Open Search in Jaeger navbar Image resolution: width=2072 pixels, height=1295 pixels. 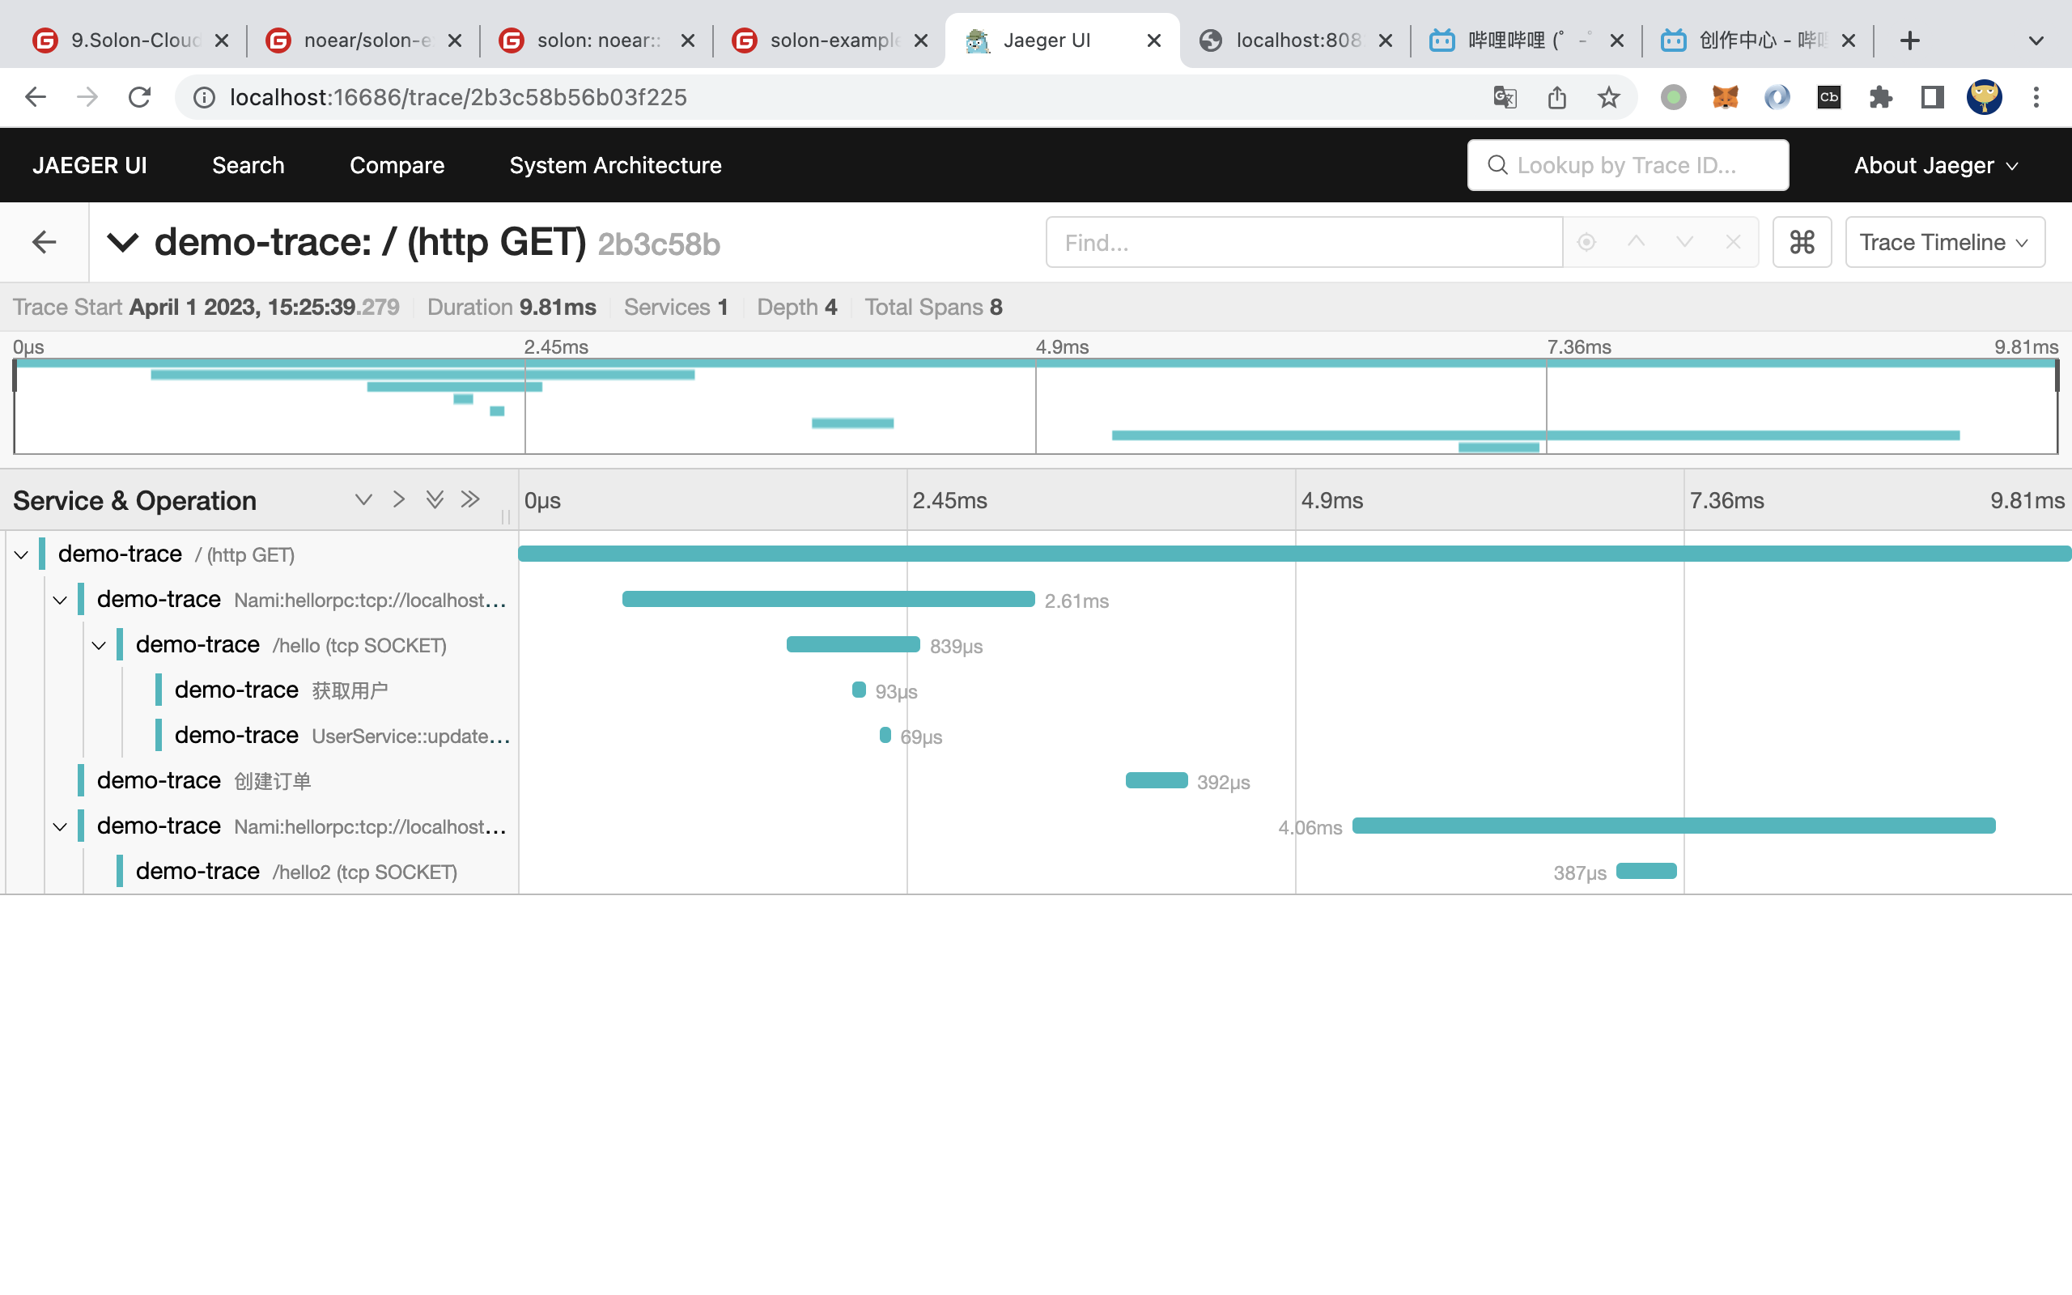(x=248, y=165)
